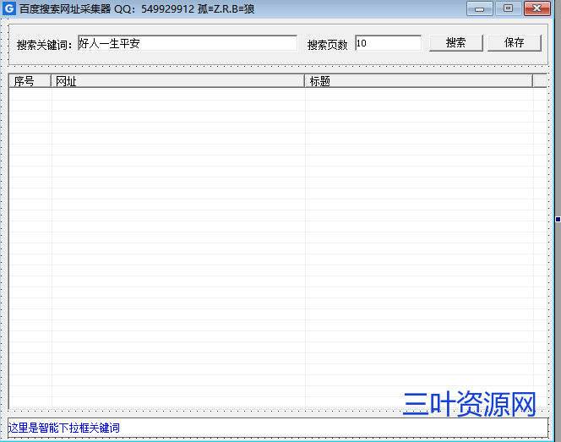561x442 pixels.
Task: Maximize the 百度搜索网址采集器 window
Action: click(x=508, y=9)
